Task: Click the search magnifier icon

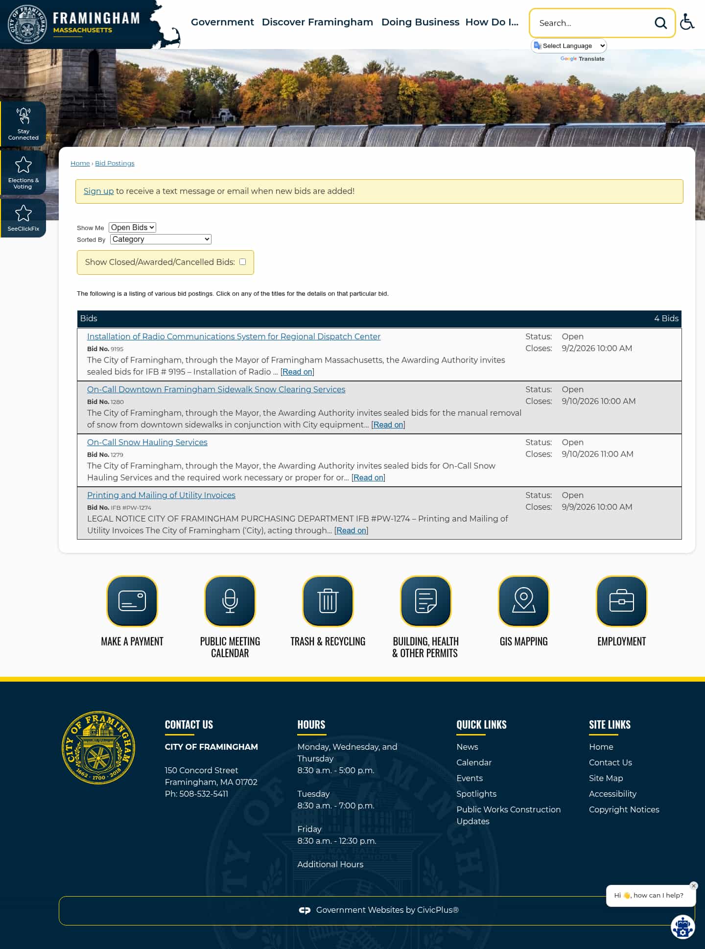Action: click(660, 23)
